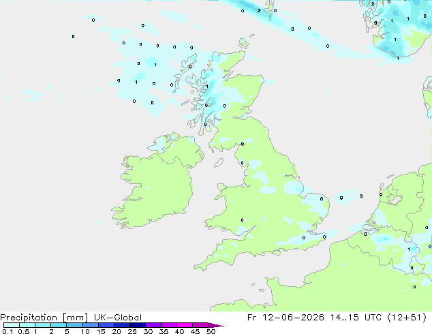This screenshot has width=432, height=334.
Task: Click the Shetland Islands outline
Action: coord(269,9)
